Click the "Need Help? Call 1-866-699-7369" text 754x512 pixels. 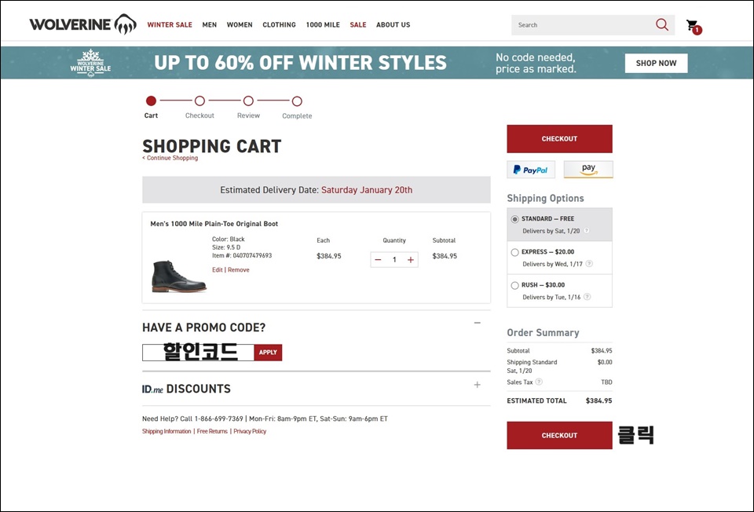tap(192, 419)
